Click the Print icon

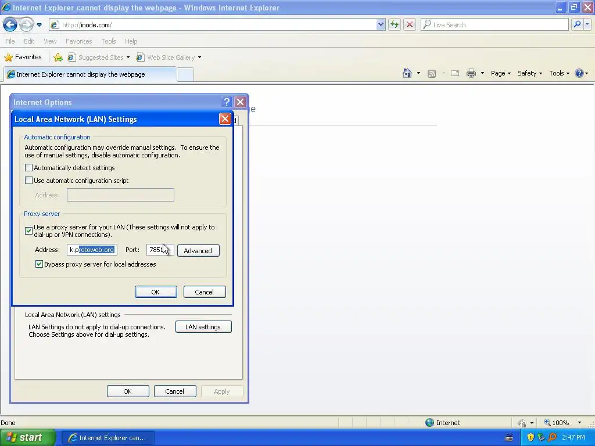tap(471, 73)
